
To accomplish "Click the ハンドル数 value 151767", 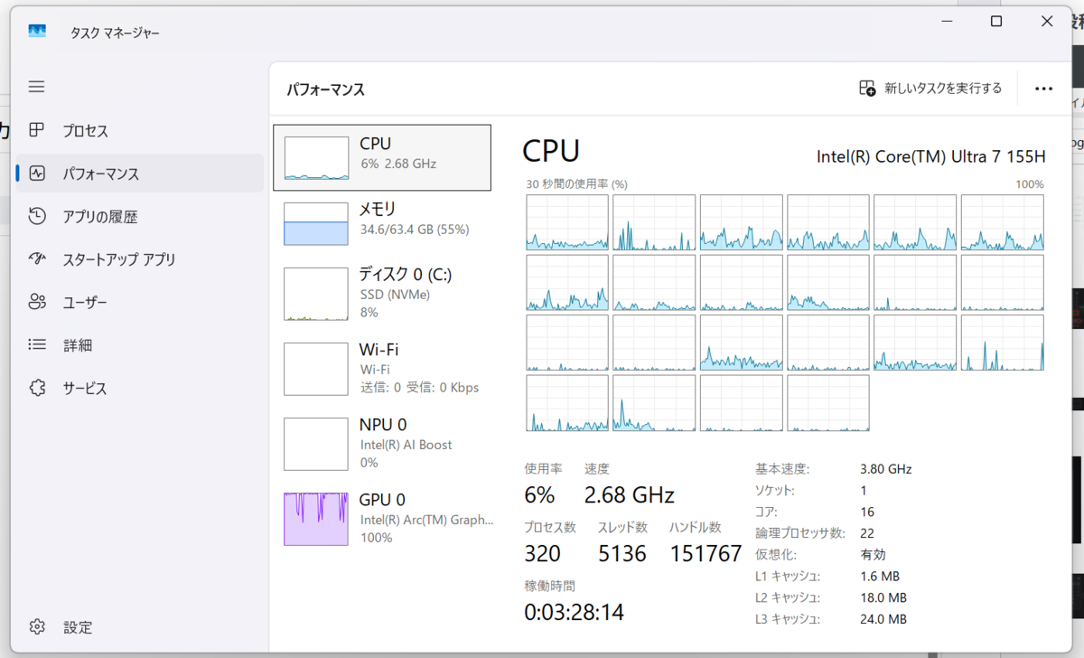I will point(706,554).
